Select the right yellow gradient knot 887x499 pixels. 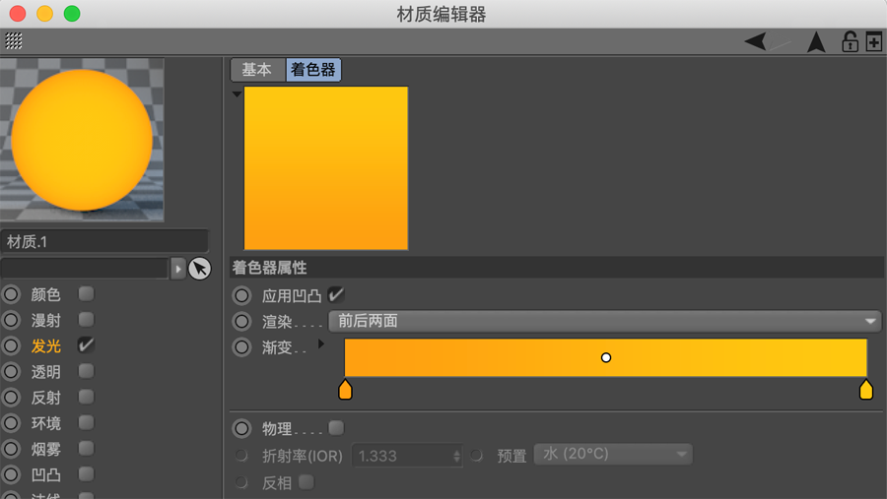pyautogui.click(x=866, y=390)
